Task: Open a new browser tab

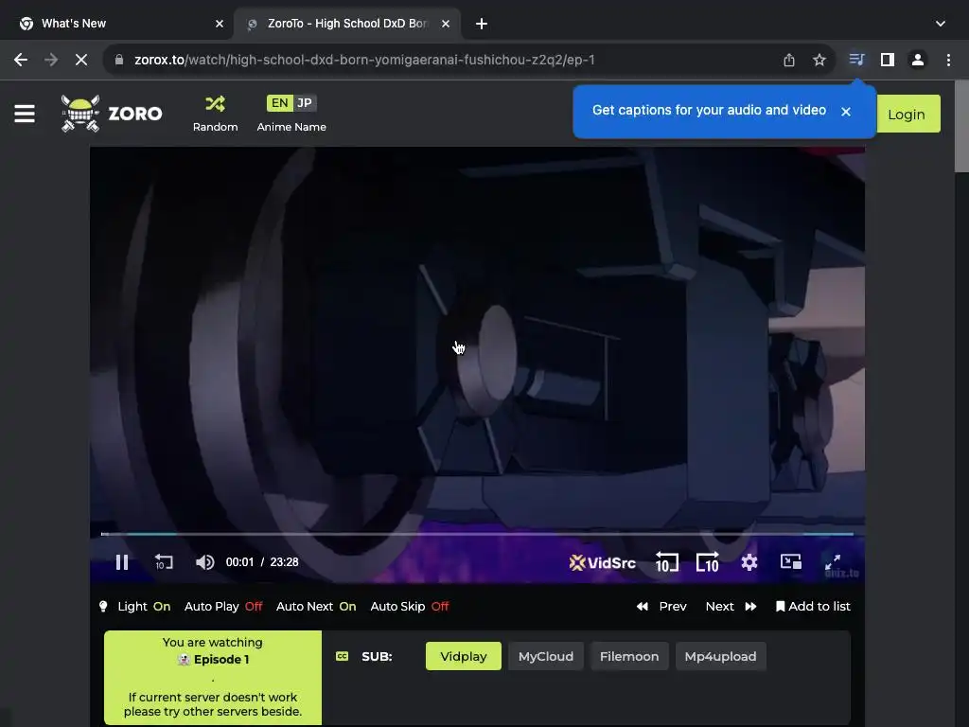Action: [x=482, y=24]
